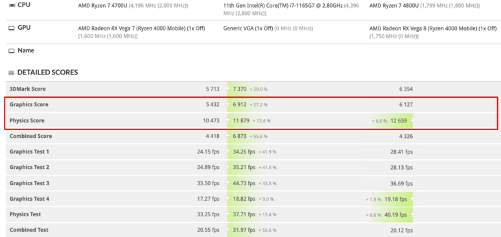Click the highlighted 12 659 Physics Score
This screenshot has width=501, height=237.
399,120
